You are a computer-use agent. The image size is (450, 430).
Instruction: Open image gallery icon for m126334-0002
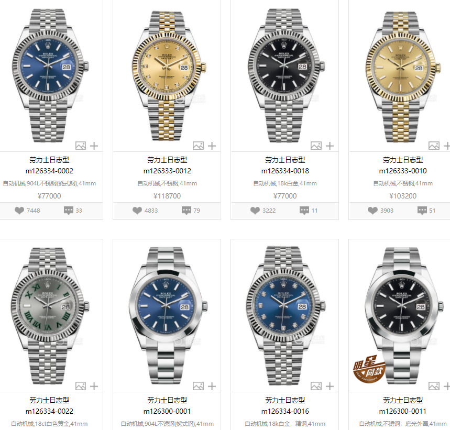tap(81, 146)
